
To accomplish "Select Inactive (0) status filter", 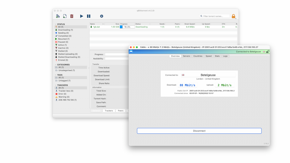I will pos(63,48).
